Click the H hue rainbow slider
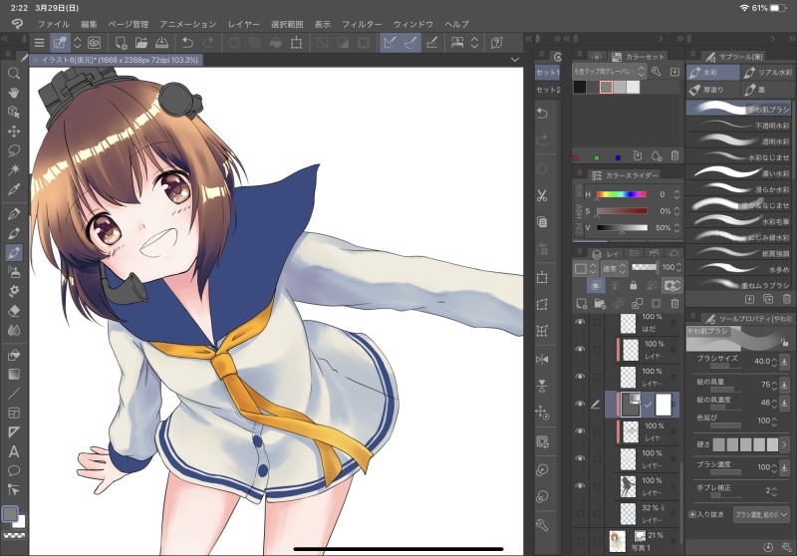797x556 pixels. pos(621,194)
